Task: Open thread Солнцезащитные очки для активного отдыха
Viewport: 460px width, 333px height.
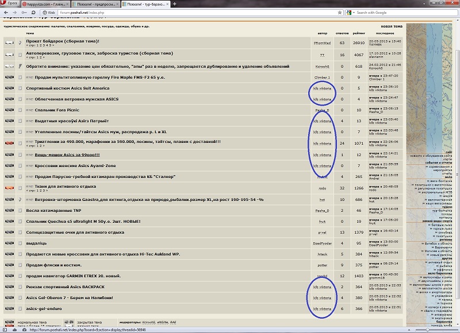Action: (75, 233)
